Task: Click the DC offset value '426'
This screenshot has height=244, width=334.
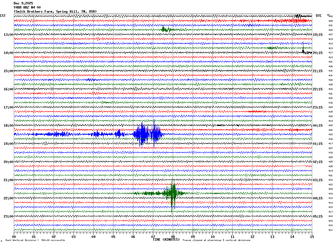Action: tap(330, 66)
